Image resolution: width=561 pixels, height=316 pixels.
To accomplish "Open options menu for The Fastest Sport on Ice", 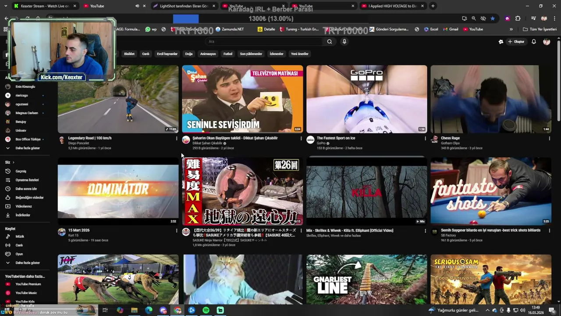I will pyautogui.click(x=425, y=138).
